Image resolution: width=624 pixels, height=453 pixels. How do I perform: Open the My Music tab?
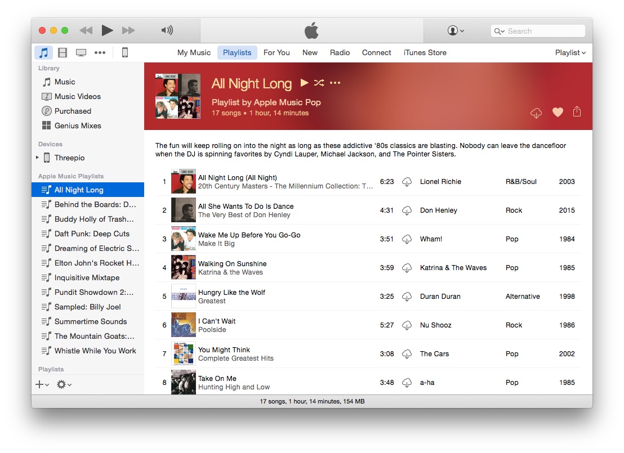tap(194, 52)
